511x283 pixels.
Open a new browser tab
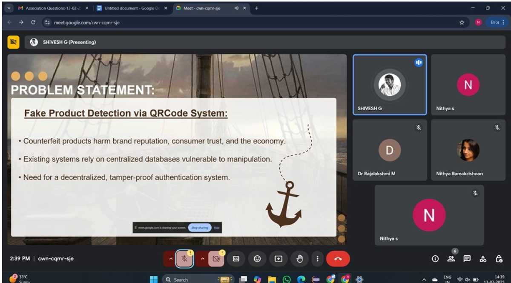click(257, 8)
